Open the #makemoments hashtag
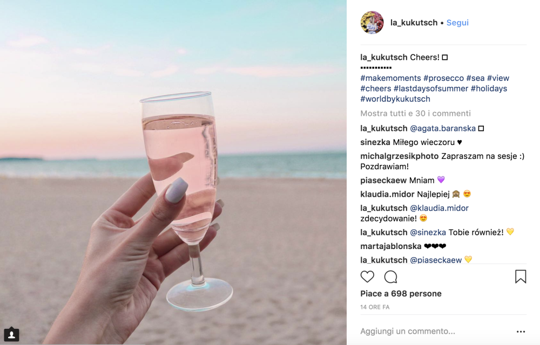 coord(390,78)
